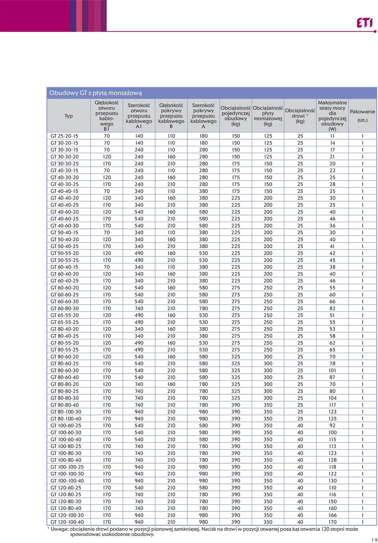
Task: Select row label 'GT 80-40-20'
Action: [x=65, y=329]
